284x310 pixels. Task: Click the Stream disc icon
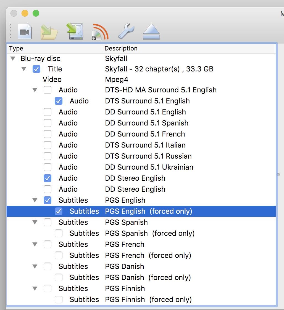pyautogui.click(x=100, y=32)
